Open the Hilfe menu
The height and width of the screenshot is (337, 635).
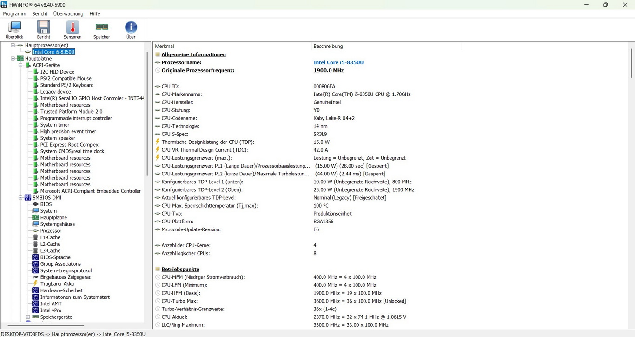94,14
